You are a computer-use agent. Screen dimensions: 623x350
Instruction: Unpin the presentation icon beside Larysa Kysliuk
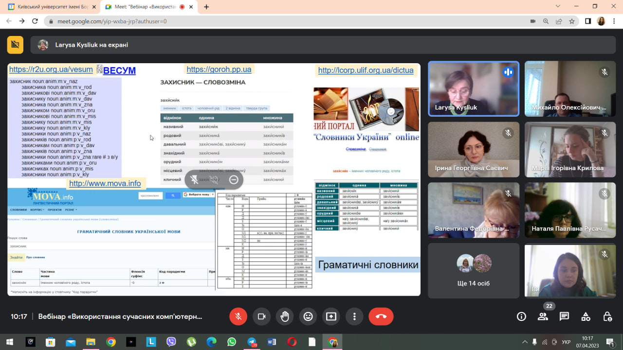(x=15, y=45)
